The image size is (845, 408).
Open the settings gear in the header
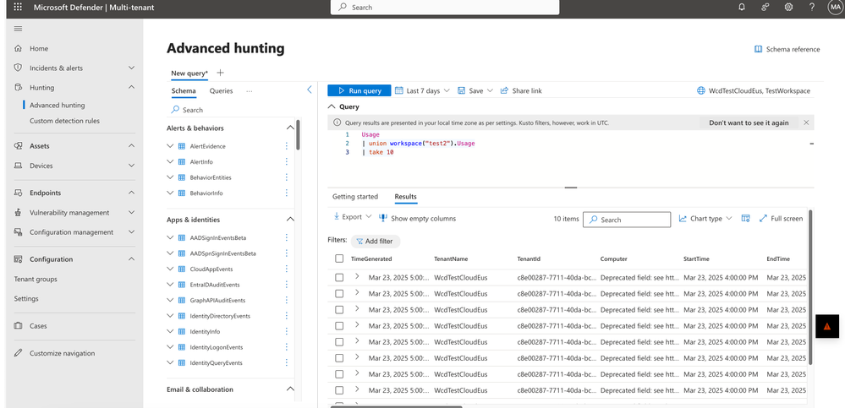[788, 7]
